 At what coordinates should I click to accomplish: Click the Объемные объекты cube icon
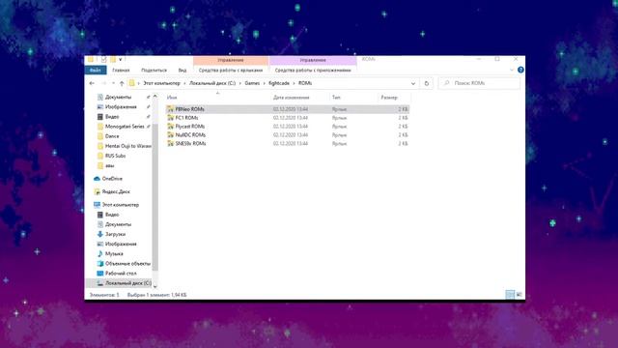coord(100,264)
